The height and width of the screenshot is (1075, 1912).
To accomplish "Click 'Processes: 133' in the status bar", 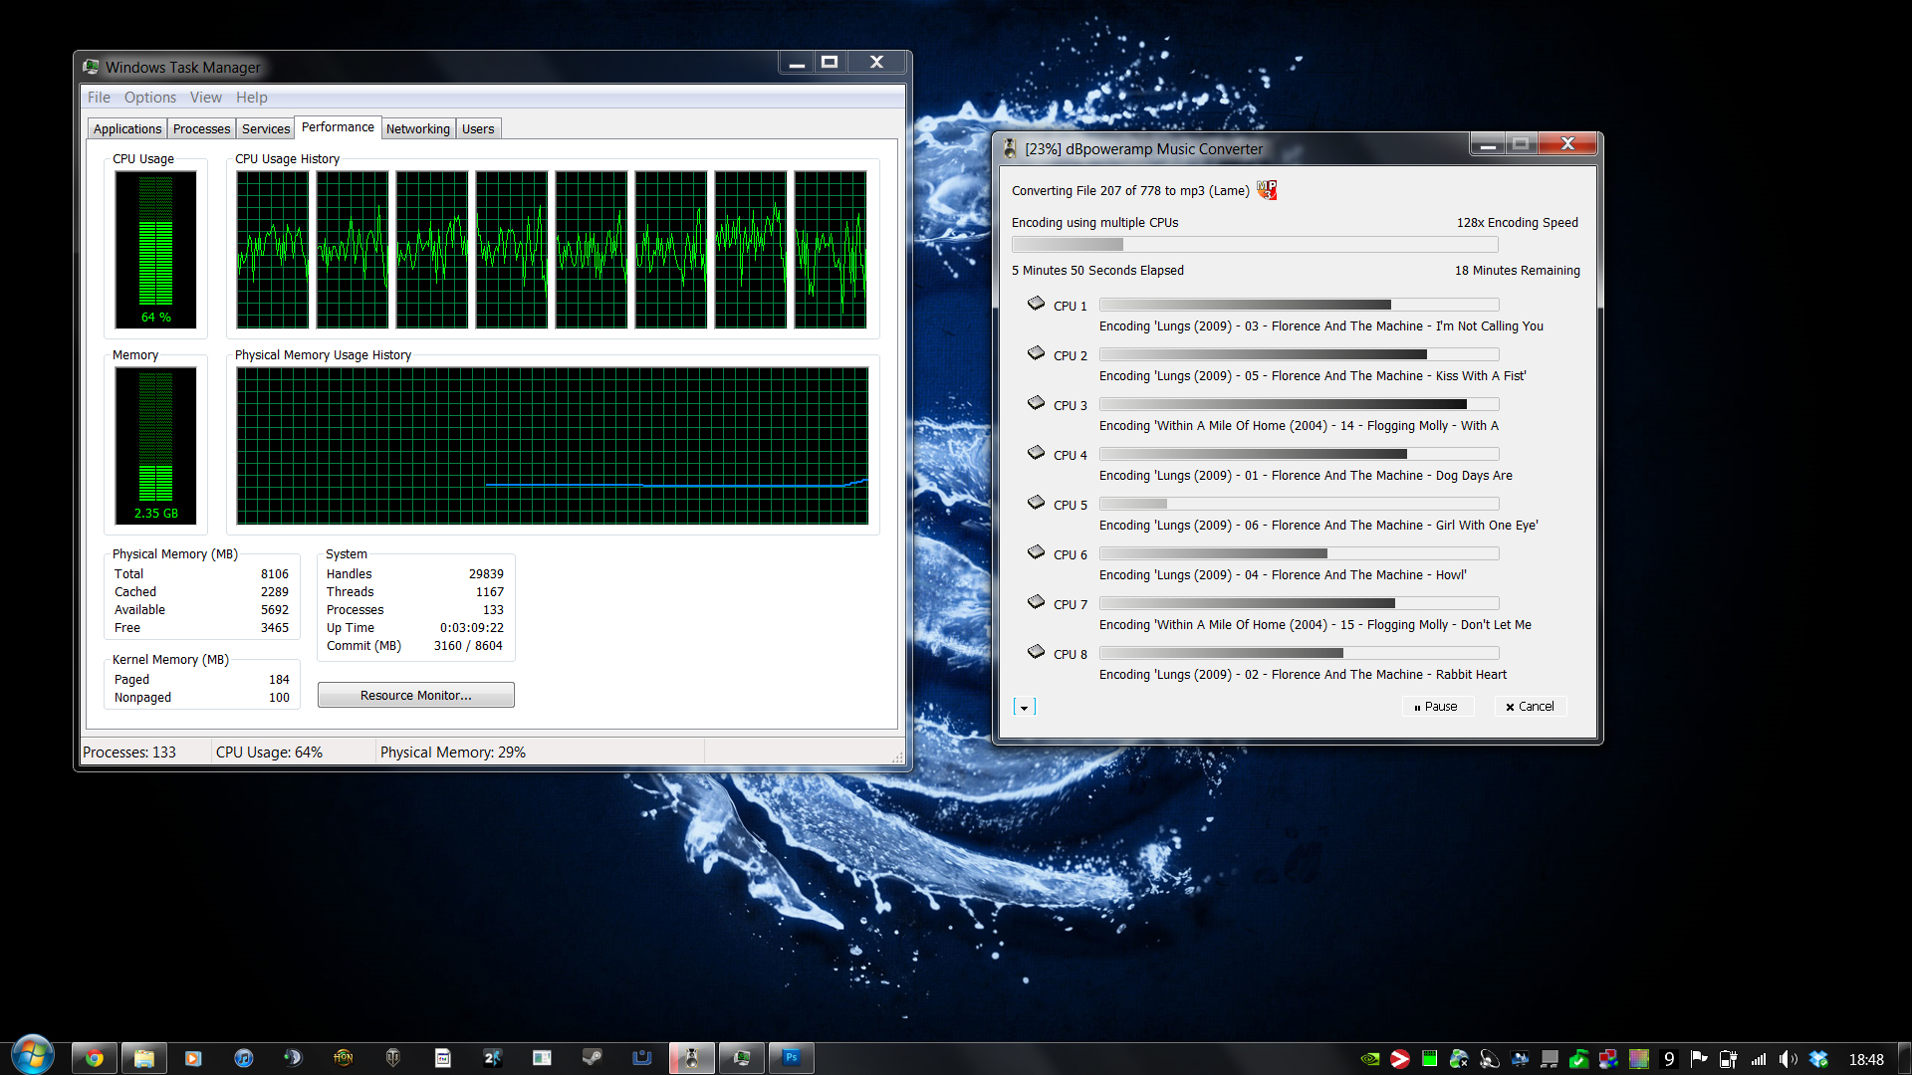I will (129, 752).
